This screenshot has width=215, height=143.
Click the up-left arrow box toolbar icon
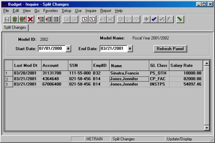point(92,19)
